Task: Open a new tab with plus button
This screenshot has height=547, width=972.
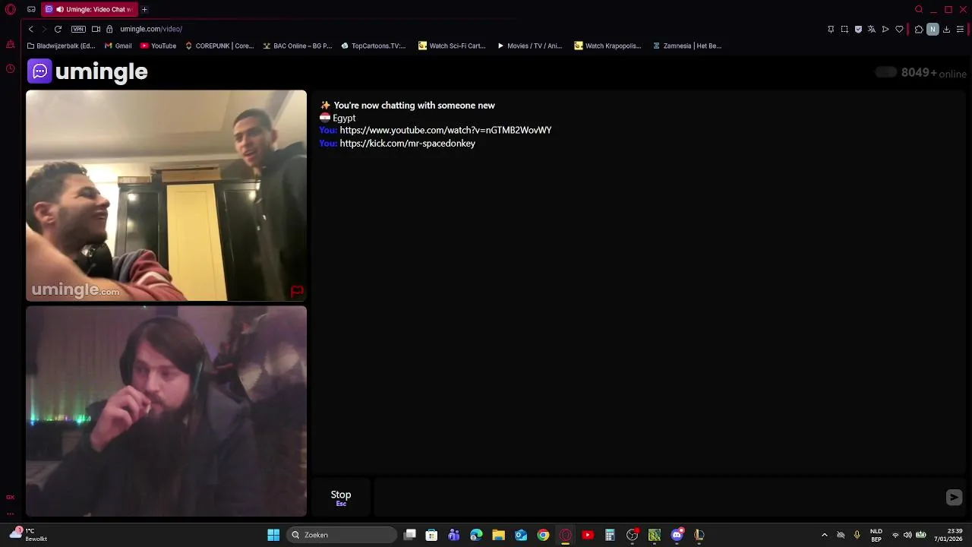Action: click(x=144, y=10)
